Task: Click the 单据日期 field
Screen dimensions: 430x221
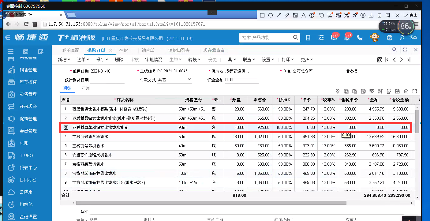Action: tap(107, 71)
